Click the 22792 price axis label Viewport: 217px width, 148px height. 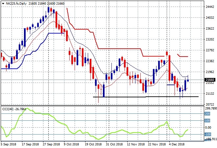[x=210, y=50]
